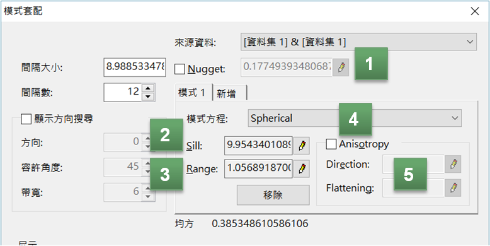Click the pencil icon beside Nugget field
This screenshot has width=490, height=246.
[341, 67]
